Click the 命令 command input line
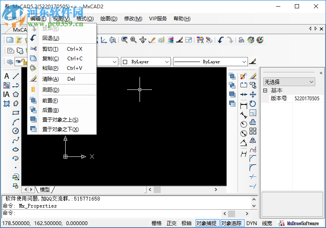Image resolution: width=326 pixels, height=228 pixels. (x=112, y=213)
